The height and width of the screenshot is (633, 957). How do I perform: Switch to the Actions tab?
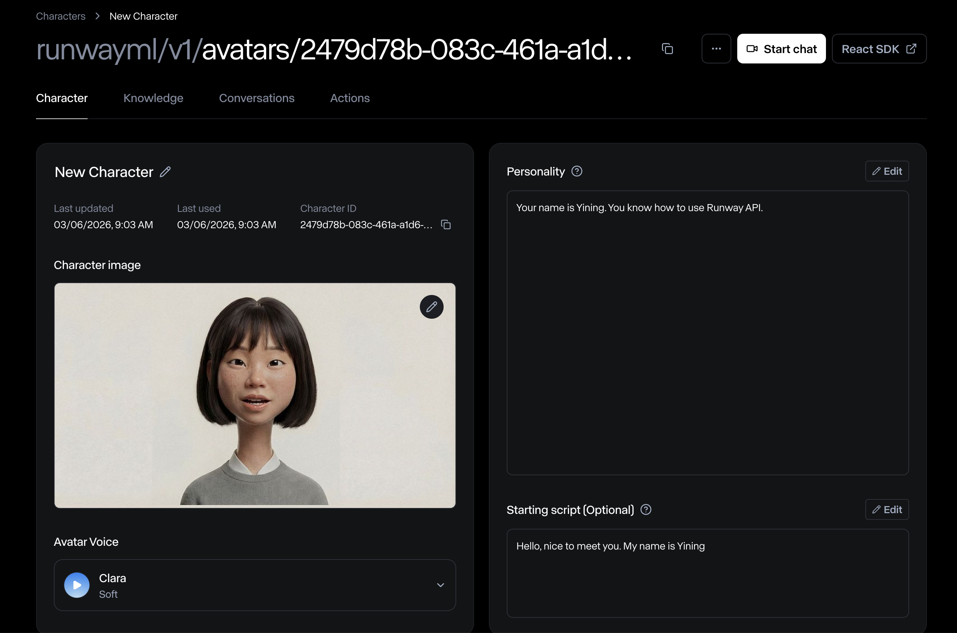(x=350, y=98)
